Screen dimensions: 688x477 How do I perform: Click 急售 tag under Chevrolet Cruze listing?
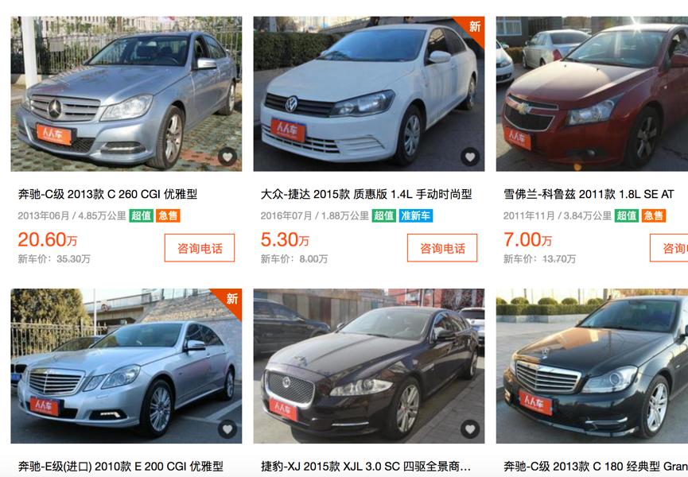pos(654,215)
